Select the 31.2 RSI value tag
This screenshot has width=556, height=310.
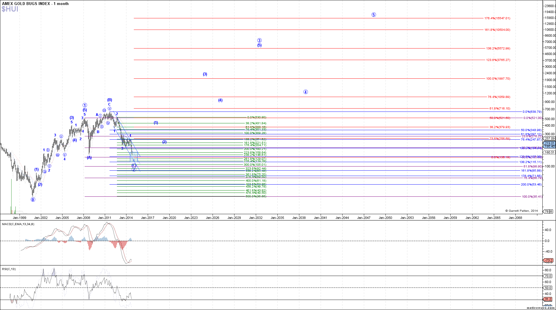pos(548,299)
